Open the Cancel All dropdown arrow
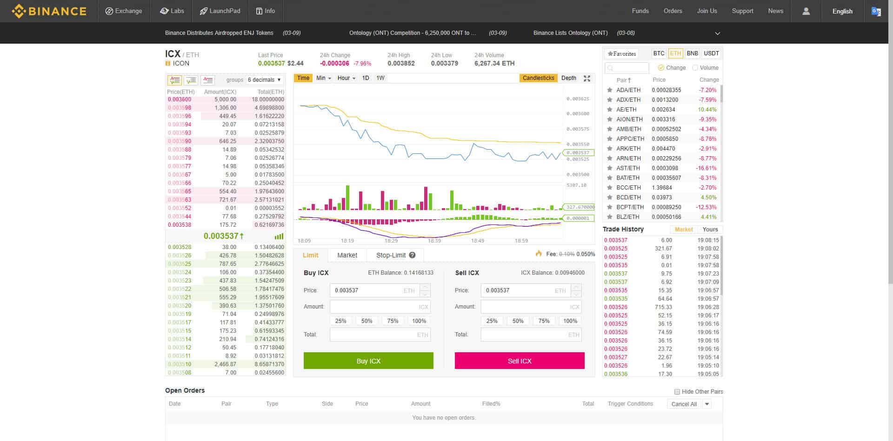The width and height of the screenshot is (893, 441). [x=707, y=404]
